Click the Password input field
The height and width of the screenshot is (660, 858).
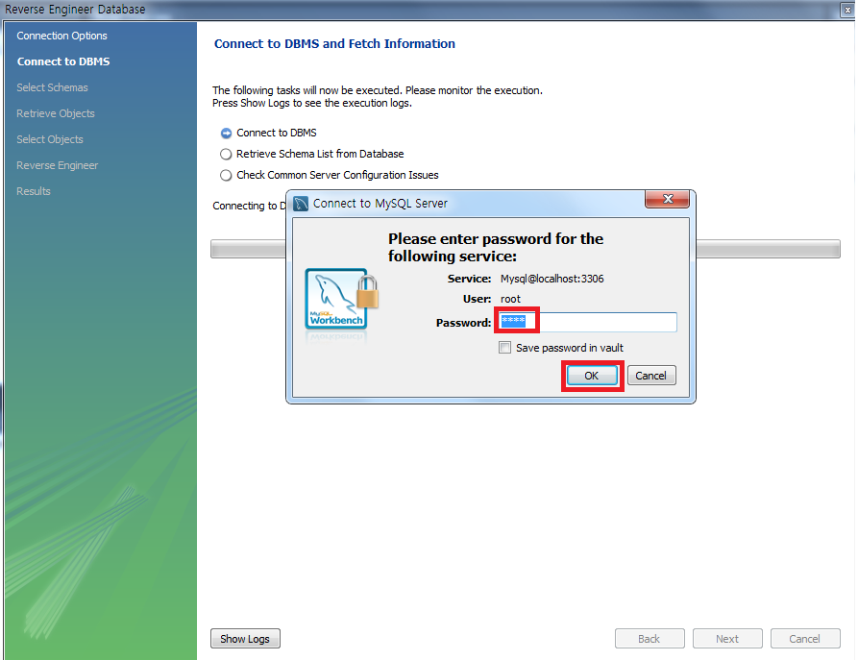click(x=587, y=322)
